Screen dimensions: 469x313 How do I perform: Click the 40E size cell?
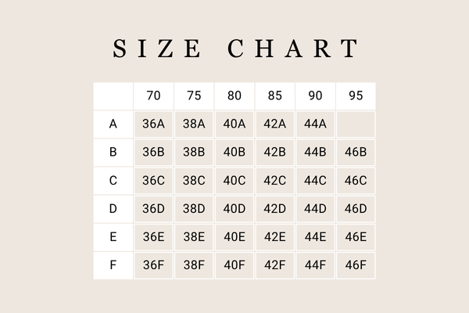[234, 237]
